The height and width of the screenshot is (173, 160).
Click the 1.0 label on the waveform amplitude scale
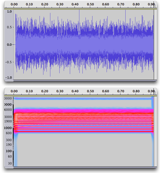9,12
